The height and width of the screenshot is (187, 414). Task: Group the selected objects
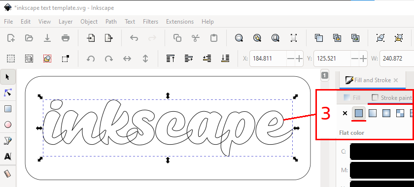(380, 38)
